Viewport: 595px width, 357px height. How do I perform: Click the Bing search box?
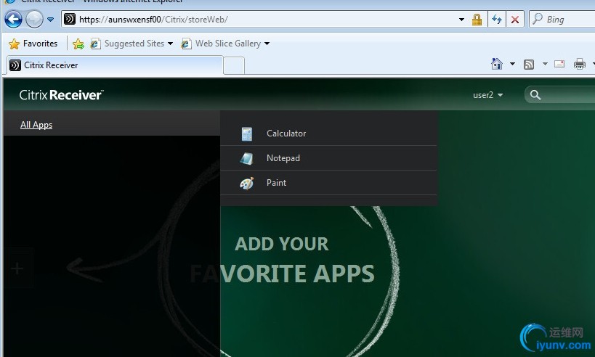click(562, 20)
